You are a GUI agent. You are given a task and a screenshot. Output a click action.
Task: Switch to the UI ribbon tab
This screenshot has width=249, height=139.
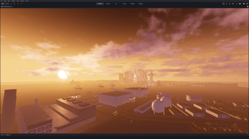(116, 4)
